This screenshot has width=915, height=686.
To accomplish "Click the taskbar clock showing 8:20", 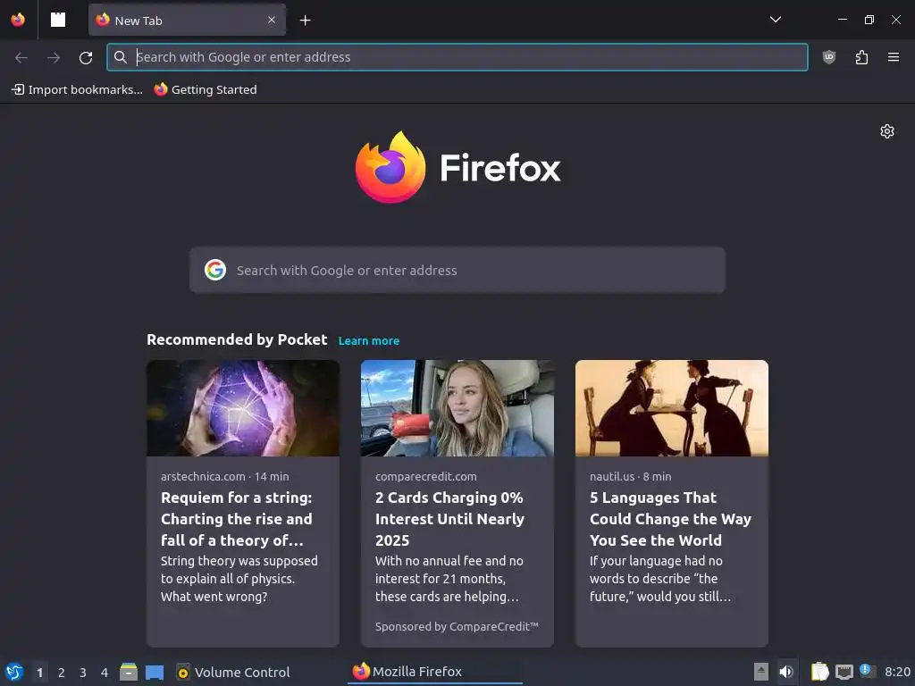I will click(897, 672).
